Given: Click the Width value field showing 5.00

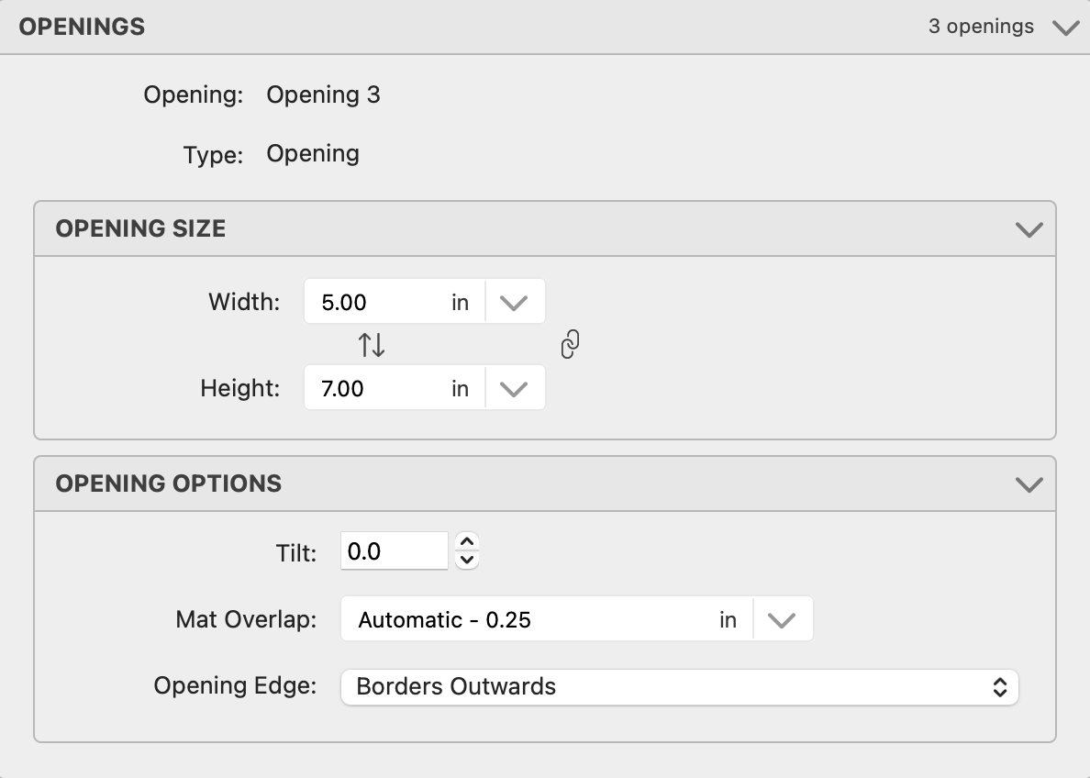Looking at the screenshot, I should [x=376, y=302].
